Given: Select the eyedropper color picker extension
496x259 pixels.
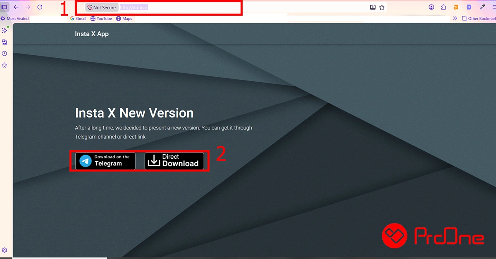Looking at the screenshot, I should coord(482,7).
